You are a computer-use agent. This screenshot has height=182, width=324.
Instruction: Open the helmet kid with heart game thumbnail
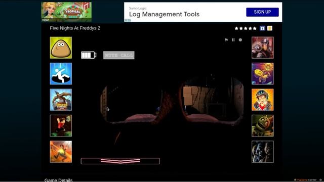click(x=263, y=100)
